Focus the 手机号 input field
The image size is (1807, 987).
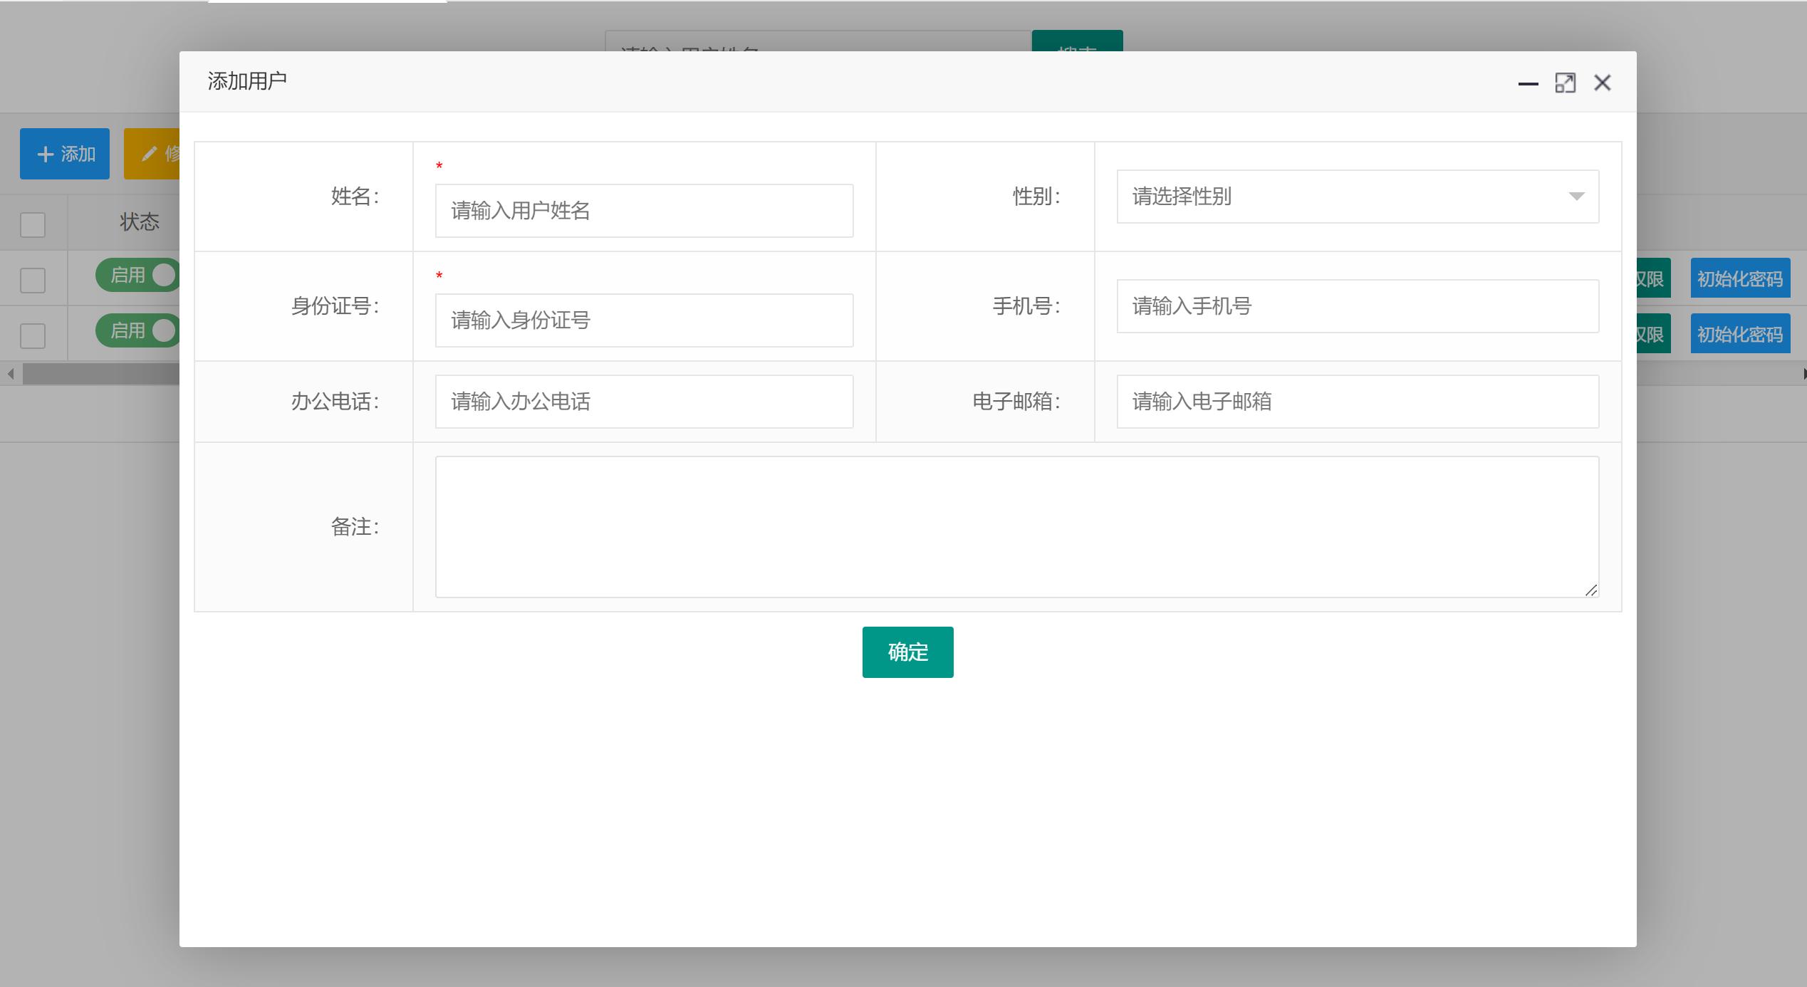(1357, 306)
